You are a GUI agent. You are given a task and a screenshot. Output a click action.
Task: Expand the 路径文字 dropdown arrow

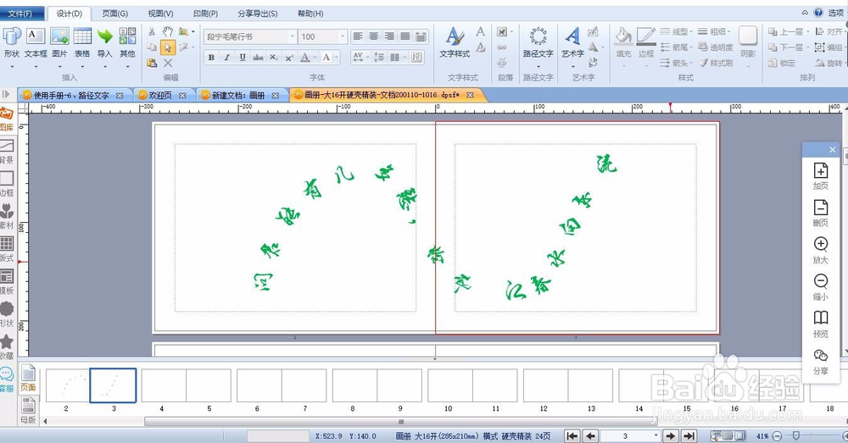[538, 66]
